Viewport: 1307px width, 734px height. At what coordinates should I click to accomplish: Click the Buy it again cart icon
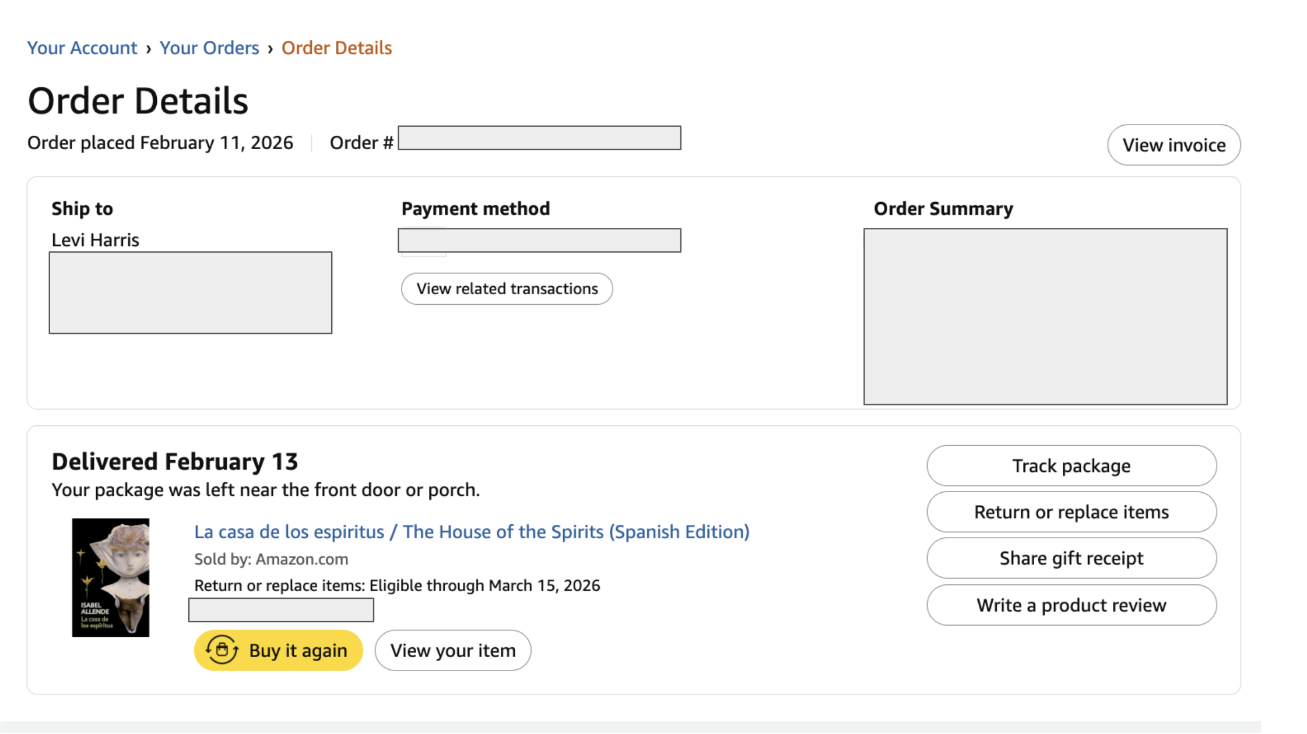click(x=222, y=650)
